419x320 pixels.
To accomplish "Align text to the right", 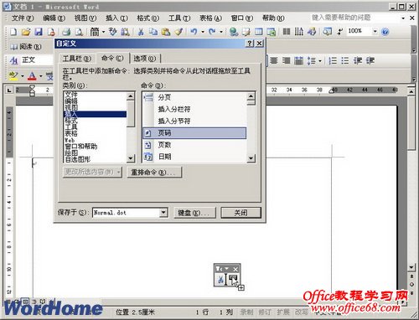I will click(286, 60).
